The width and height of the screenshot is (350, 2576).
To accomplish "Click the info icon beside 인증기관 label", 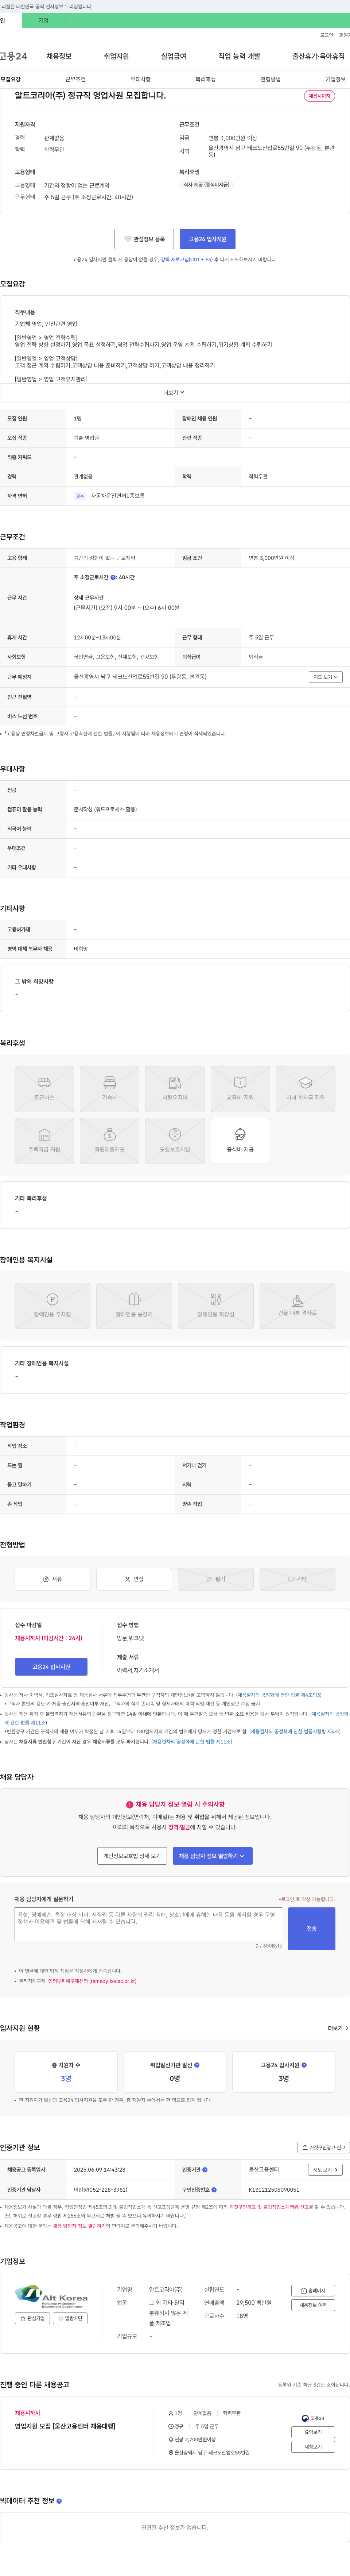I will [x=205, y=2170].
